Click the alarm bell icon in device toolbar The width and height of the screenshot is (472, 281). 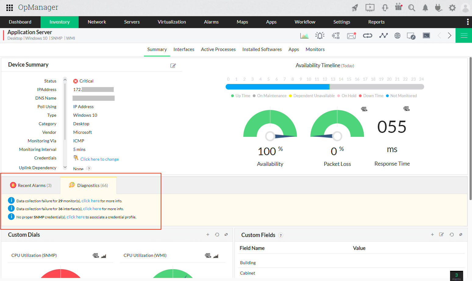320,36
